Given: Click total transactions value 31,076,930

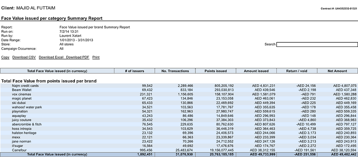Looking at the screenshot, I should click(x=184, y=154).
